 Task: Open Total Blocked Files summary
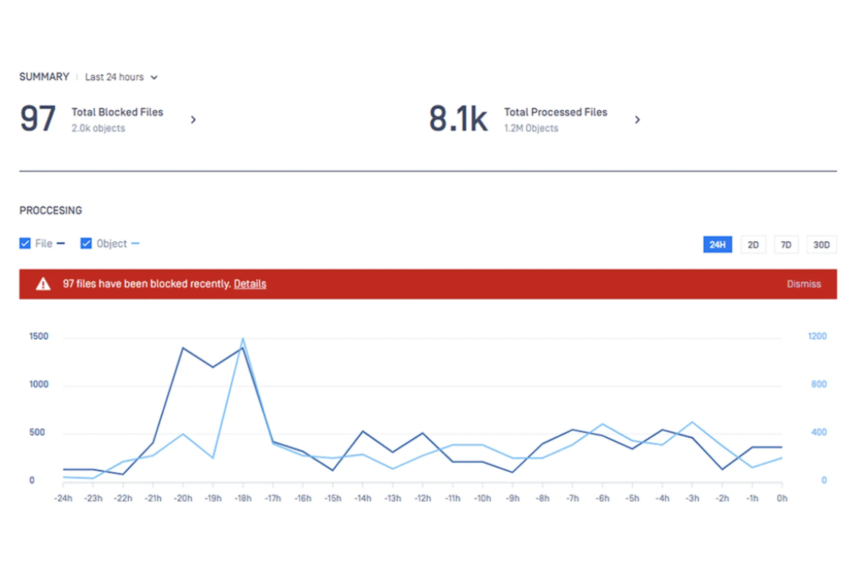coord(117,112)
